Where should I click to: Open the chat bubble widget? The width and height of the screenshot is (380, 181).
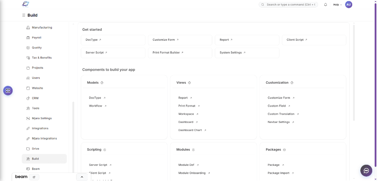(x=366, y=171)
